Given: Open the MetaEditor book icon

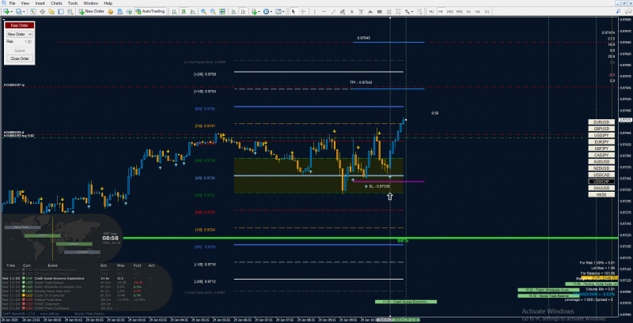Looking at the screenshot, I should (x=110, y=12).
